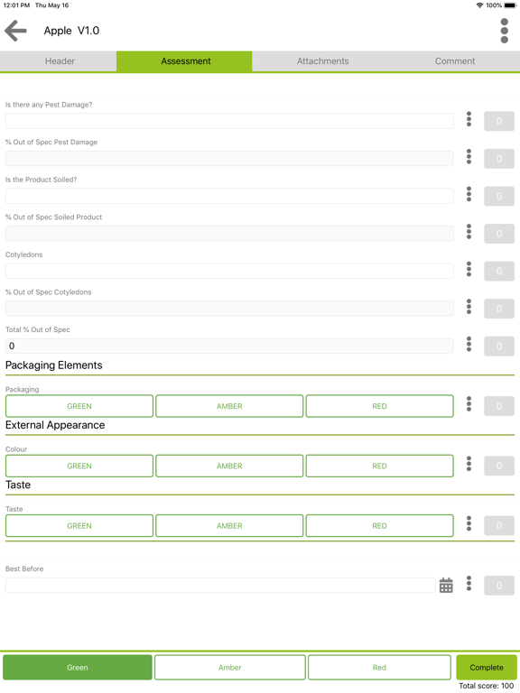Focus the Best Before date field
This screenshot has height=693, width=520.
point(220,585)
